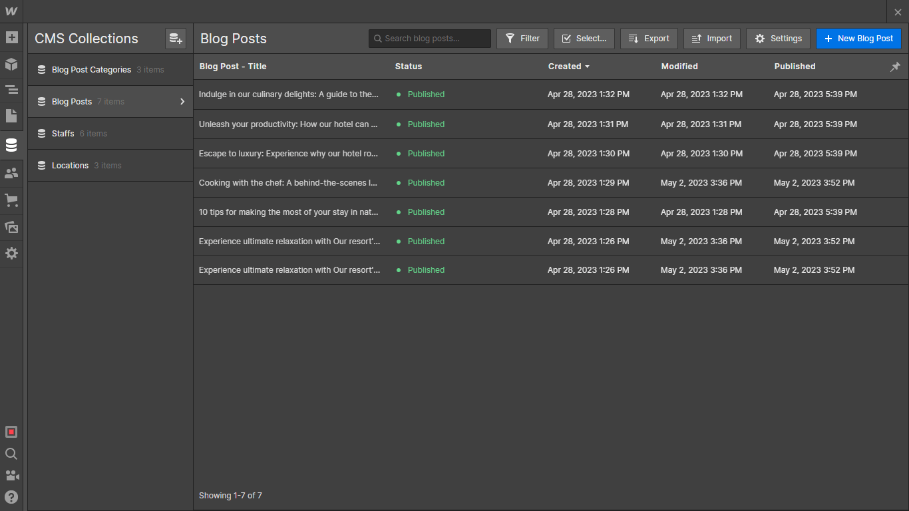
Task: Open the Pages panel icon
Action: (11, 116)
